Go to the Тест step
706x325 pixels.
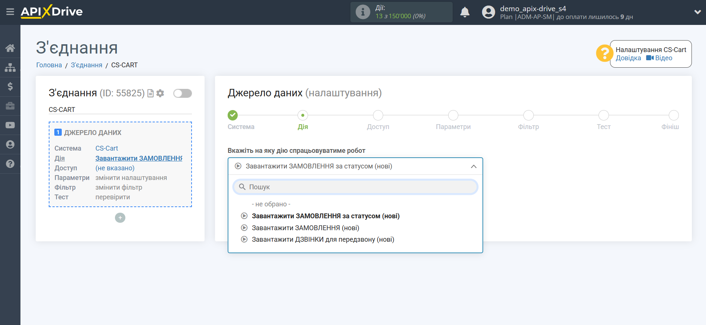click(x=603, y=115)
